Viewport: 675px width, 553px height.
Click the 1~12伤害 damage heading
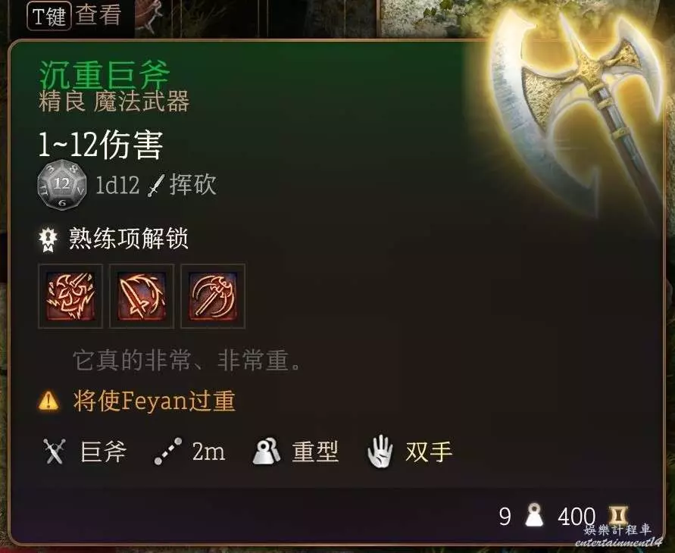(x=101, y=145)
